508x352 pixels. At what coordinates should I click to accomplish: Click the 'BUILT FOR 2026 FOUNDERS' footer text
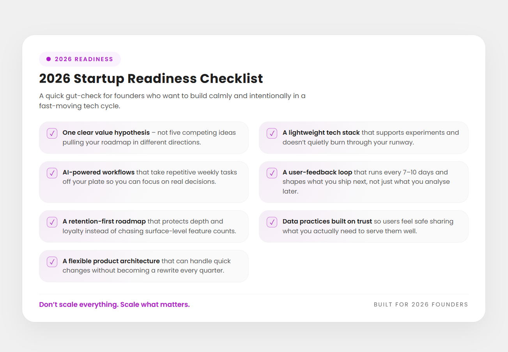[421, 304]
